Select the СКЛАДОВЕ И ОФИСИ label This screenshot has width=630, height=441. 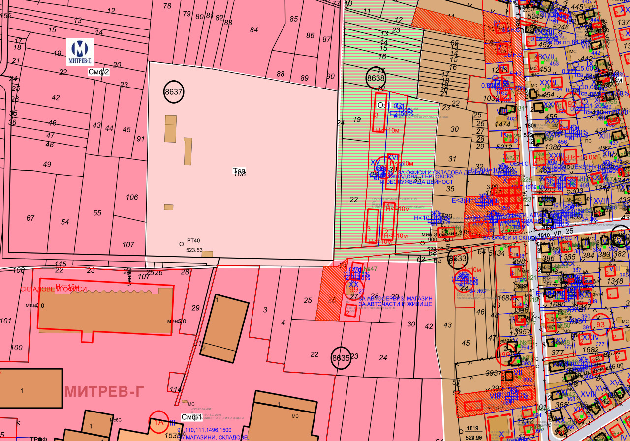(54, 289)
